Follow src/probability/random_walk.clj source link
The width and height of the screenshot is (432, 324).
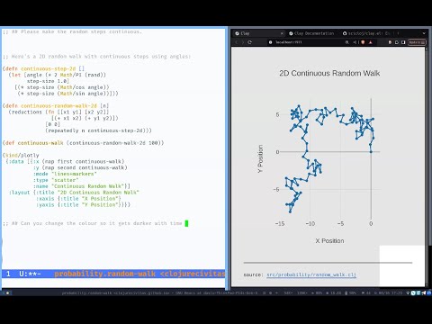click(x=311, y=274)
